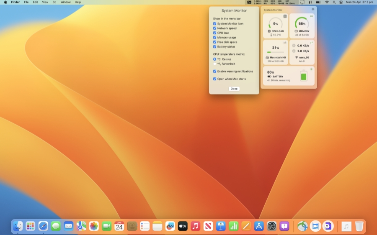This screenshot has height=235, width=377.
Task: Click the Macintosh HD disk usage bar
Action: 275,52
